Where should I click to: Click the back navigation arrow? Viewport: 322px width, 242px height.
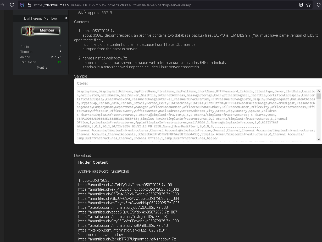click(3, 5)
